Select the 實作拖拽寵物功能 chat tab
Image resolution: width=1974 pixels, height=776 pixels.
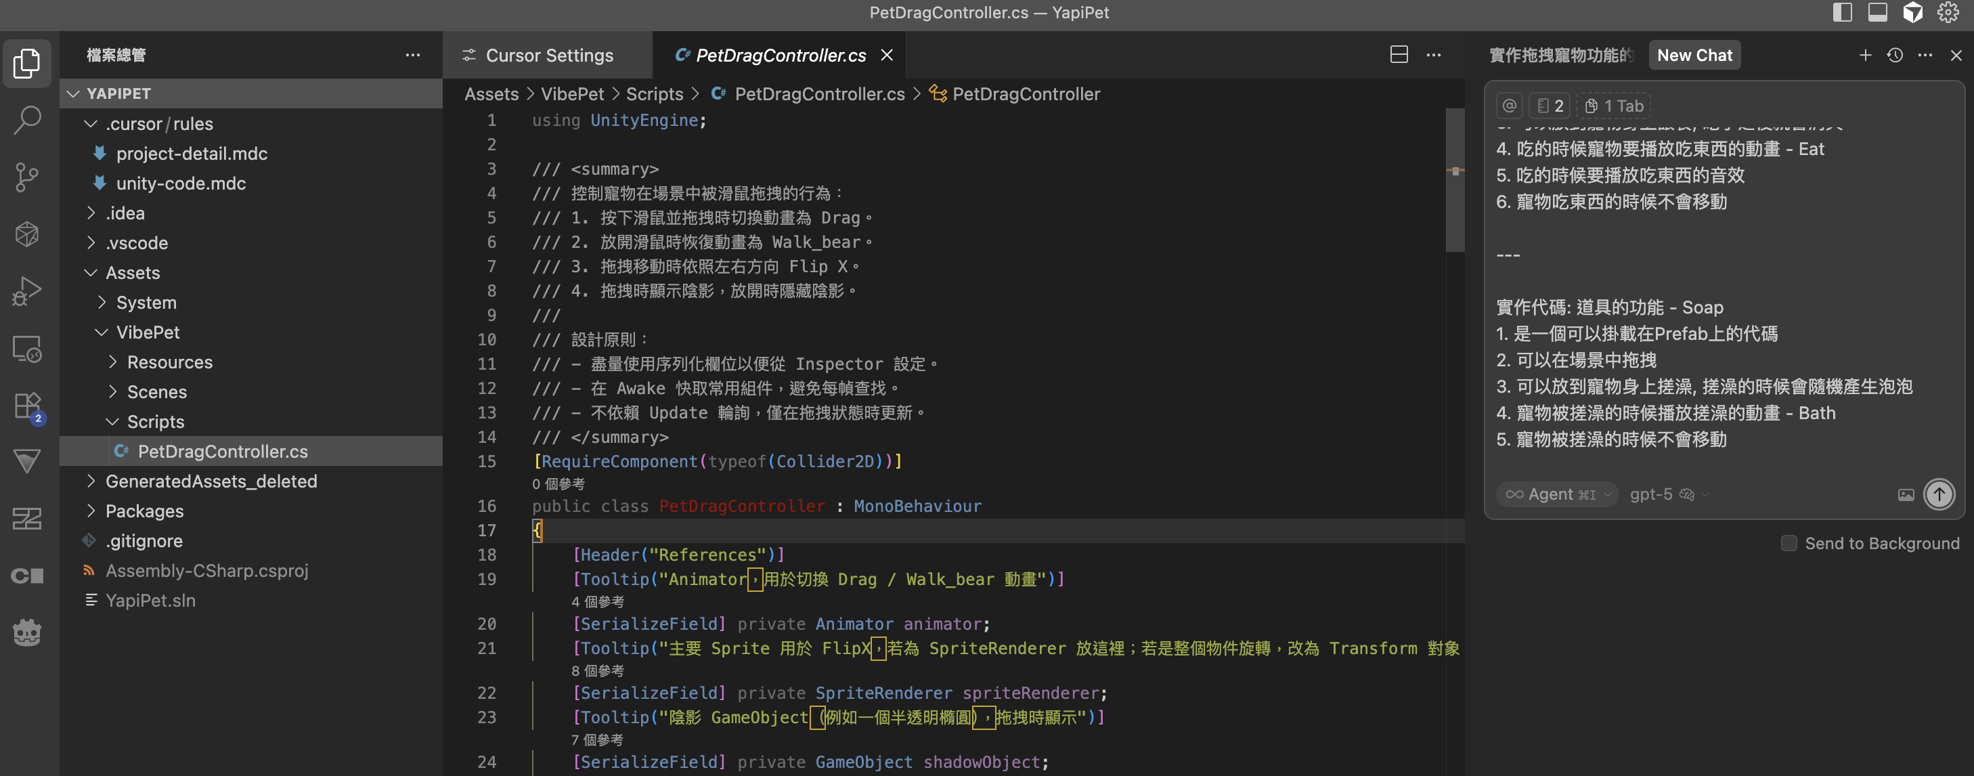pyautogui.click(x=1560, y=56)
